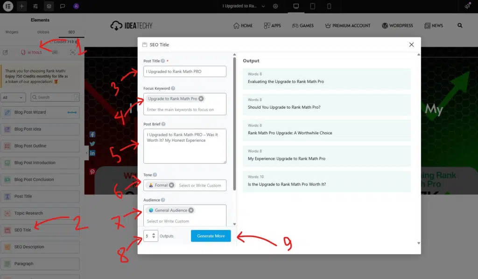Image resolution: width=478 pixels, height=279 pixels.
Task: Select output 'My Experience: Upgrade to Rank Math Pro'
Action: point(326,156)
